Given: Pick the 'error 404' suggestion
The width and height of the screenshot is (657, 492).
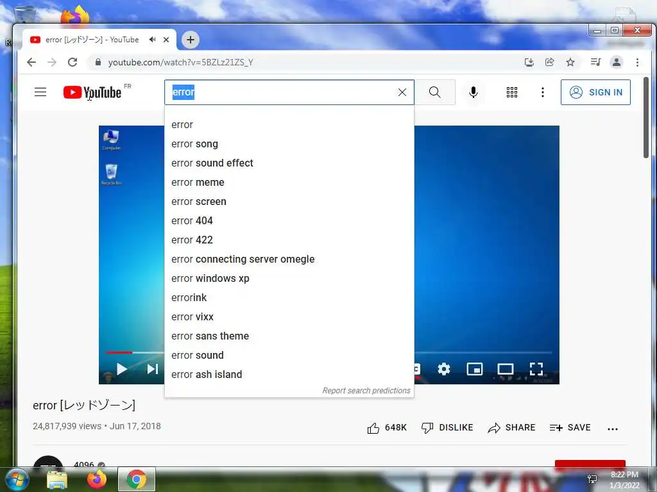Looking at the screenshot, I should click(289, 221).
